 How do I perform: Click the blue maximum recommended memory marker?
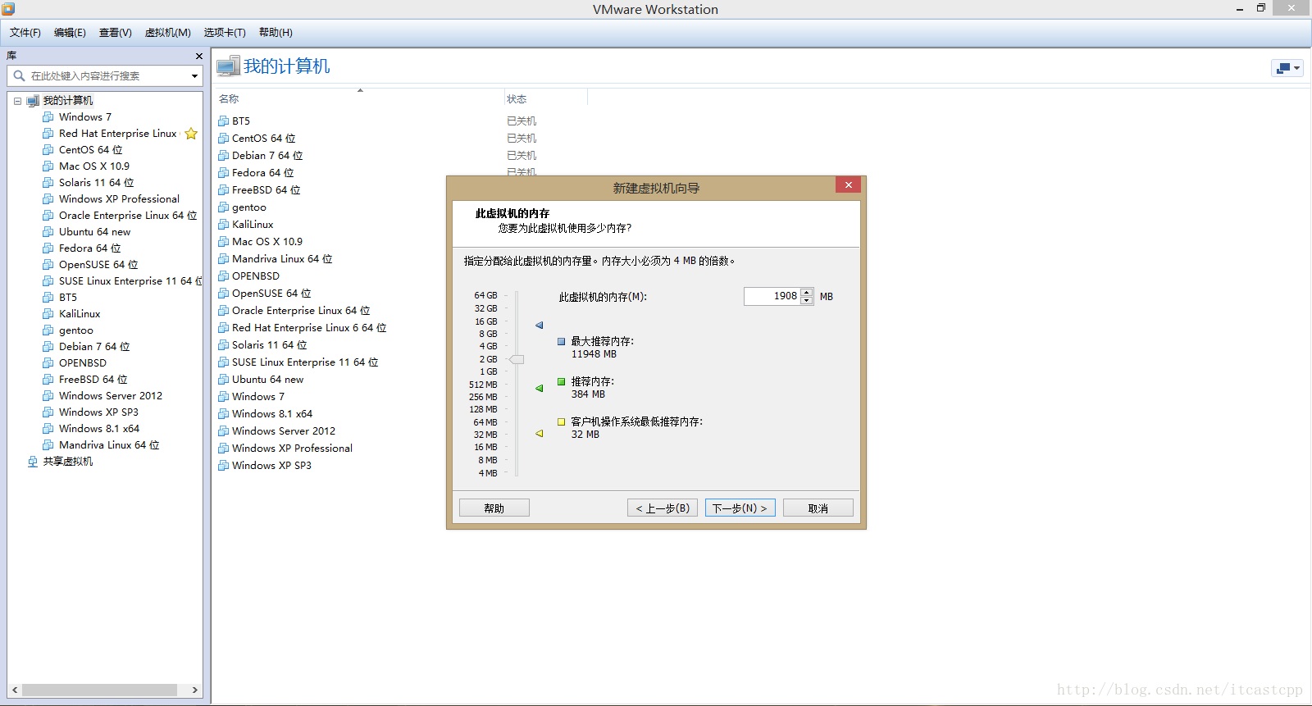pos(540,326)
